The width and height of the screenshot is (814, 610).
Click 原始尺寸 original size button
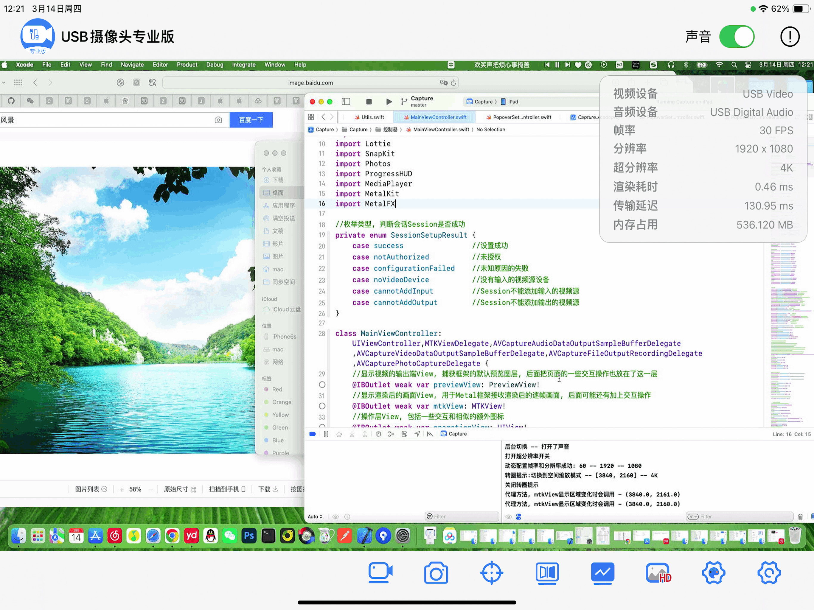coord(180,489)
